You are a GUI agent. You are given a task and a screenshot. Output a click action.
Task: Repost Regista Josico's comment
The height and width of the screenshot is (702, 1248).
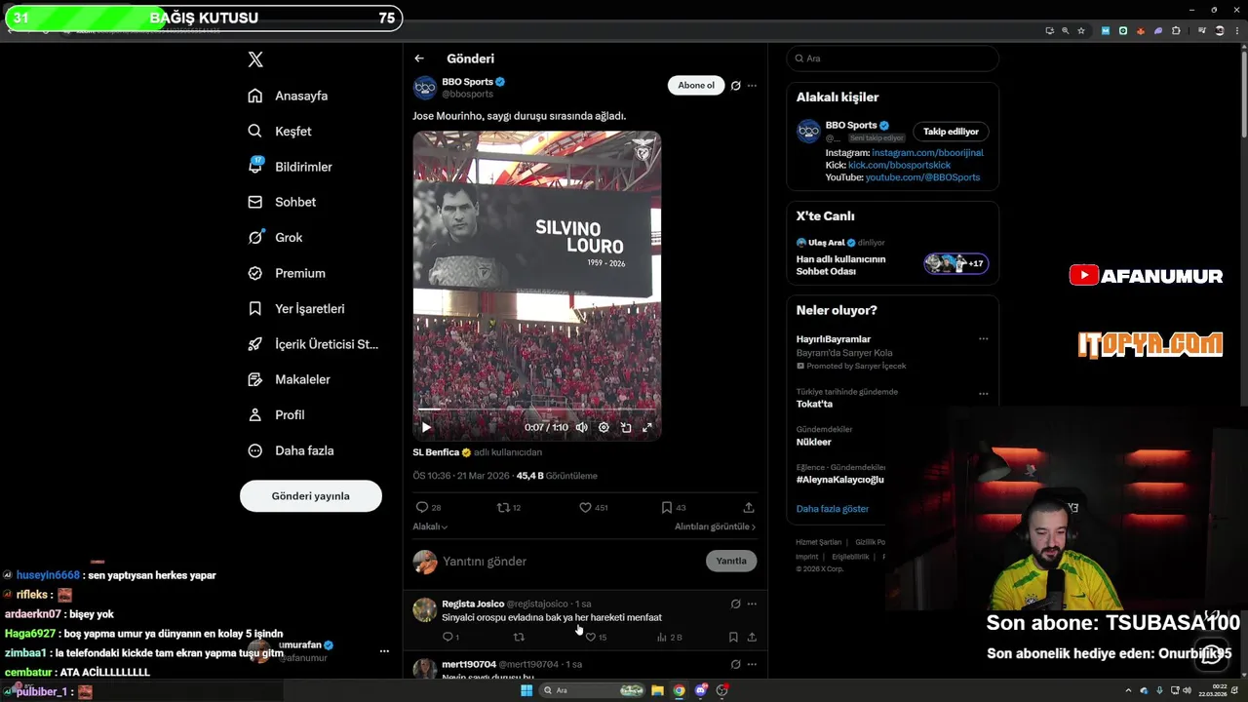(519, 637)
